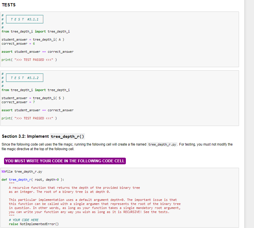Click the purple YOU MUST WRITE YOUR CODE banner

pos(65,161)
